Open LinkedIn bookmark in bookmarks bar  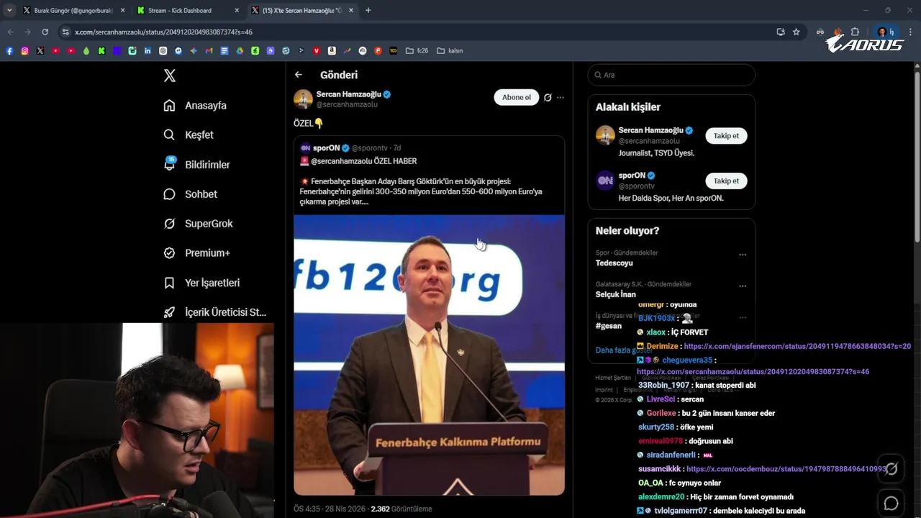pos(148,50)
